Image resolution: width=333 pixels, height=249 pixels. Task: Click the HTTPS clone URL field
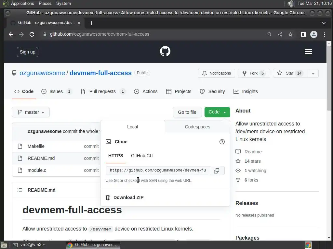pyautogui.click(x=158, y=171)
